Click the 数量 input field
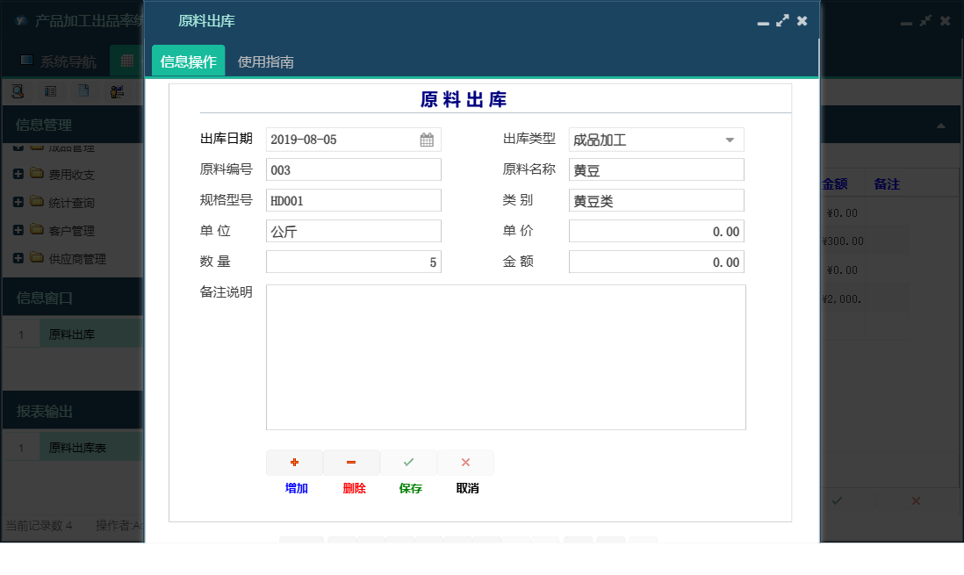Image resolution: width=964 pixels, height=575 pixels. (x=351, y=261)
